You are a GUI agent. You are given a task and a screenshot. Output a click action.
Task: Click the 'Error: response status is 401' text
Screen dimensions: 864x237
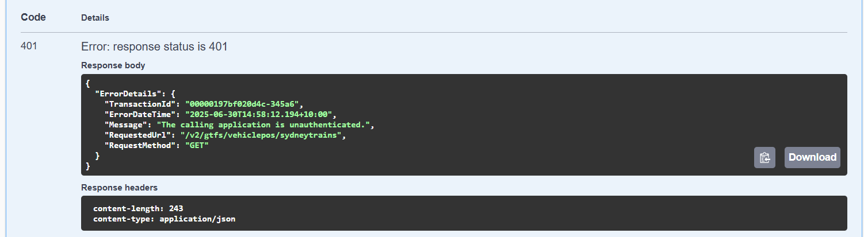[x=154, y=46]
